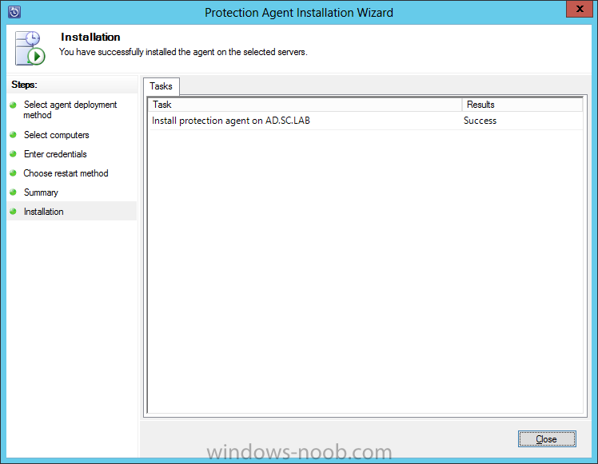Click green bullet beside Enter credentials

click(x=13, y=154)
